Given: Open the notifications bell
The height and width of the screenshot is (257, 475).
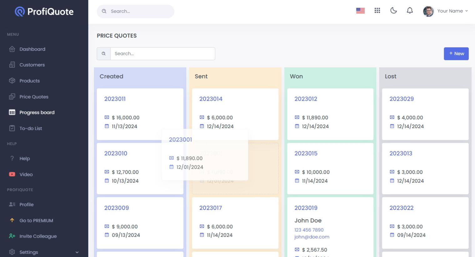Looking at the screenshot, I should click(x=410, y=11).
